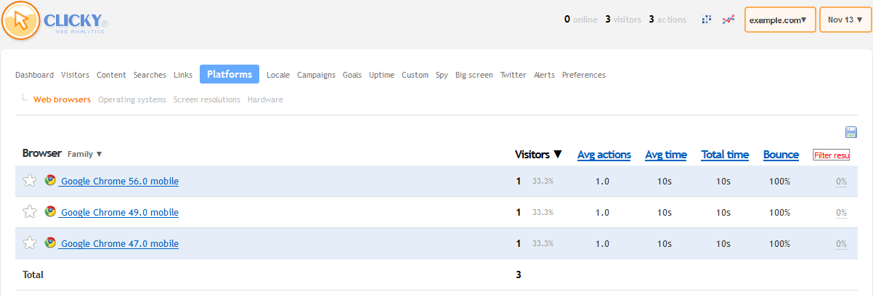873x297 pixels.
Task: Click Chrome icon beside Chrome 56.0 mobile
Action: [x=50, y=180]
